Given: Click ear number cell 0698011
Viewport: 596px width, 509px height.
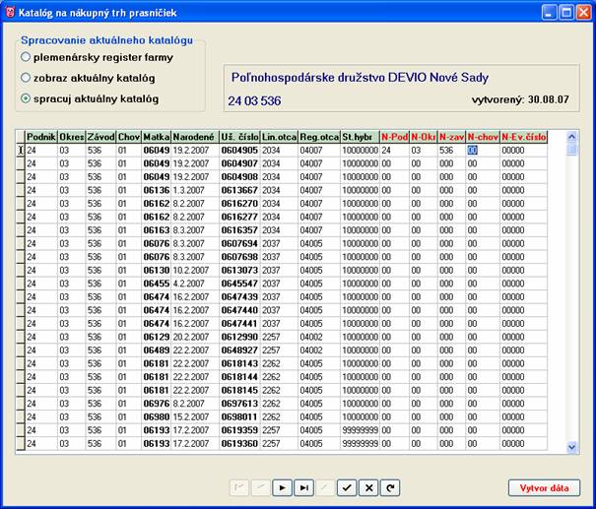Looking at the screenshot, I should click(239, 417).
